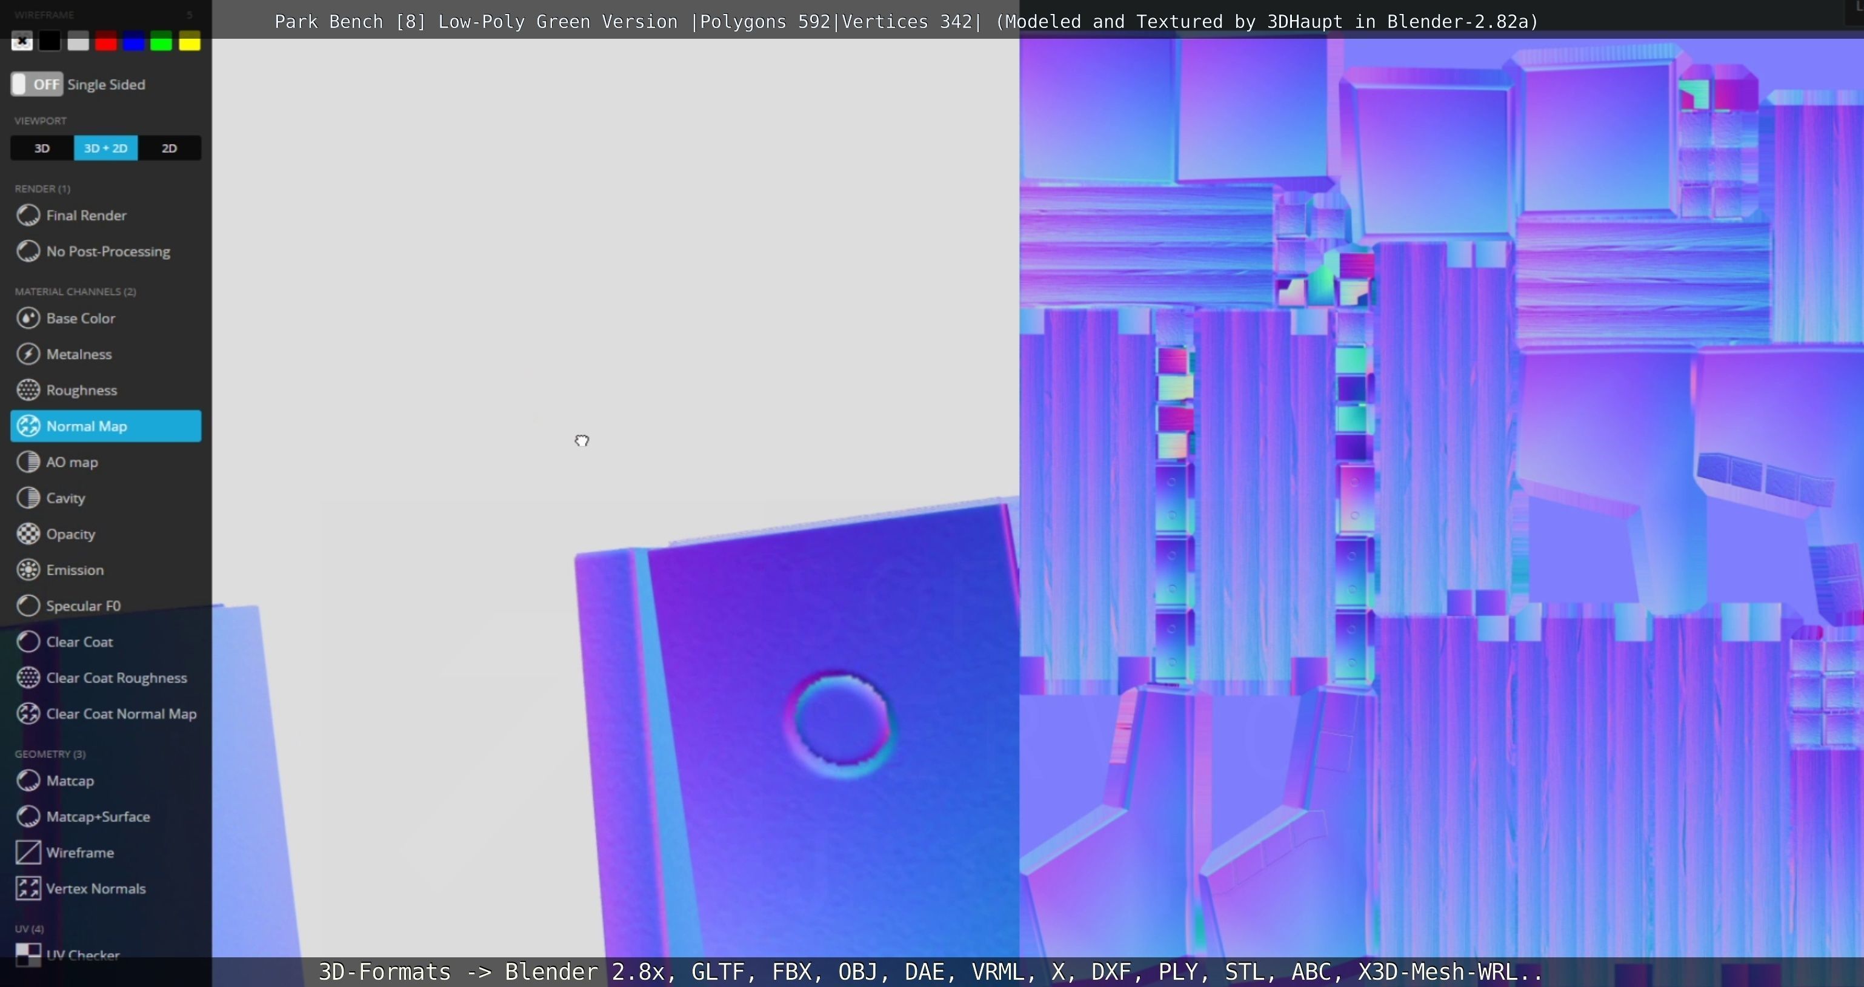The image size is (1864, 987).
Task: Select the 3D + 2D viewport tab
Action: pos(105,148)
